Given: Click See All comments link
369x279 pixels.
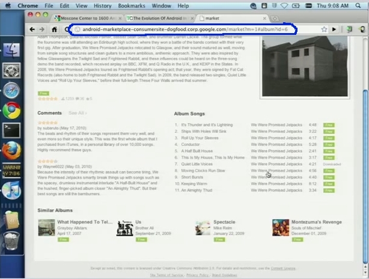Looking at the screenshot, I should tap(78, 113).
